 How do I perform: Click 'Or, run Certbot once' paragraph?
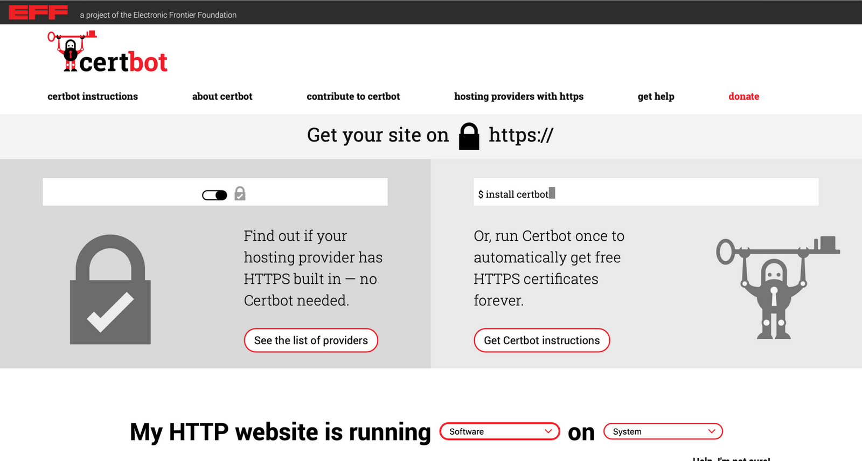pyautogui.click(x=550, y=268)
